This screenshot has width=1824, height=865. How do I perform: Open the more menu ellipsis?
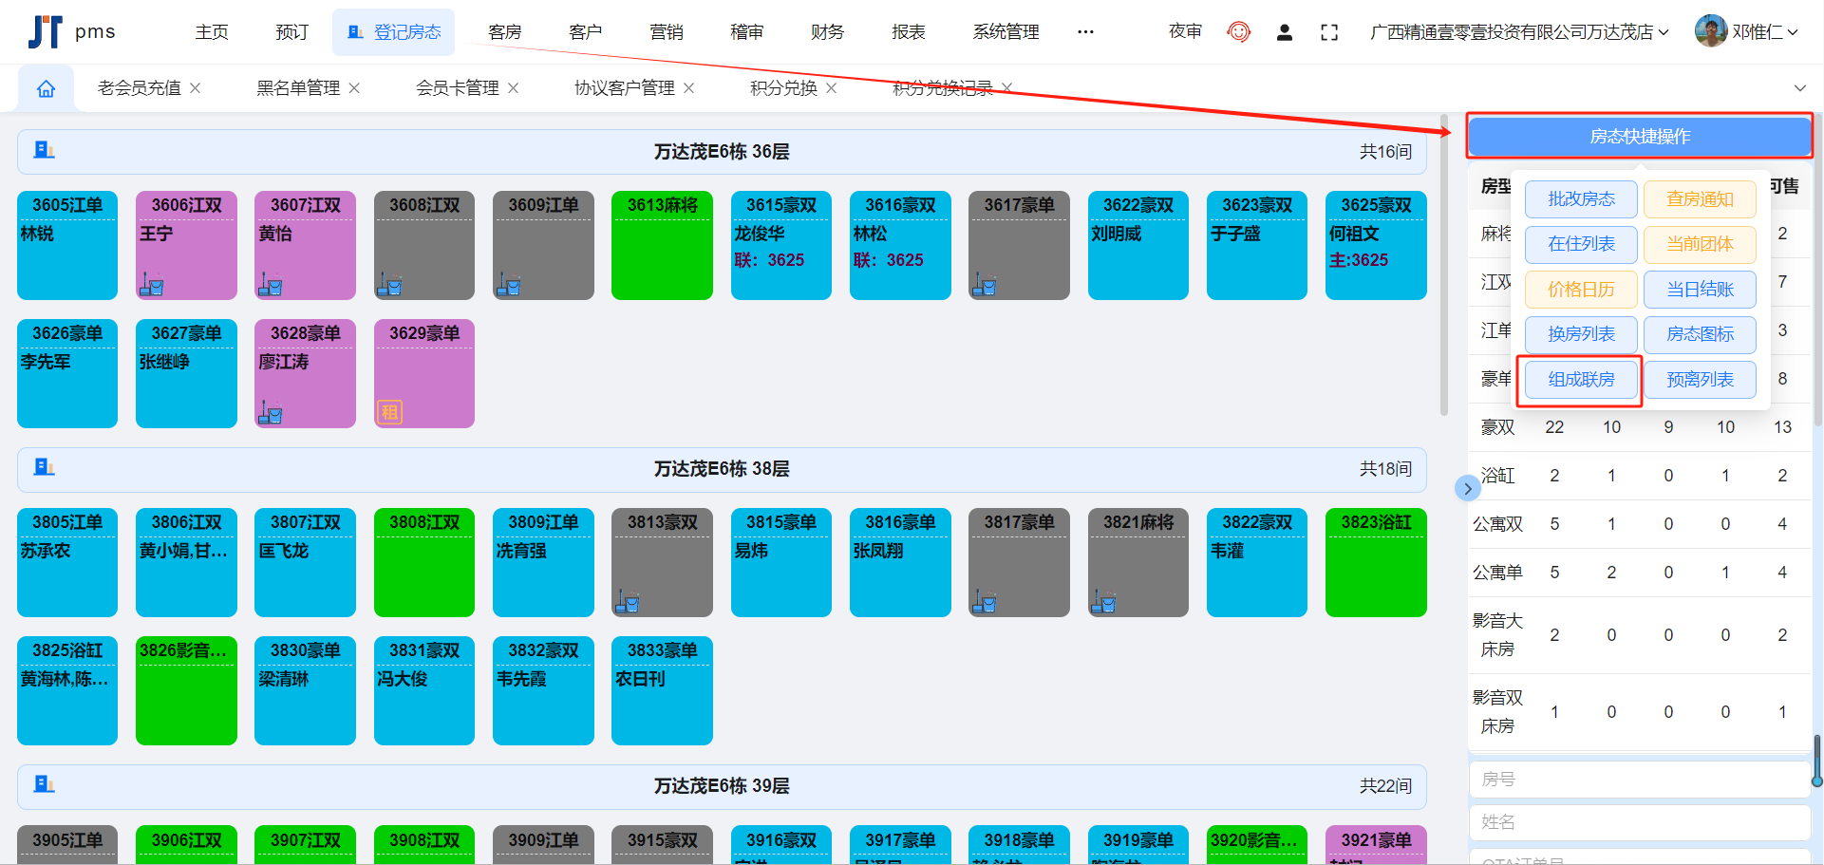coord(1085,32)
